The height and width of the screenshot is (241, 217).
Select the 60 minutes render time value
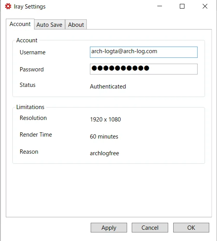104,137
